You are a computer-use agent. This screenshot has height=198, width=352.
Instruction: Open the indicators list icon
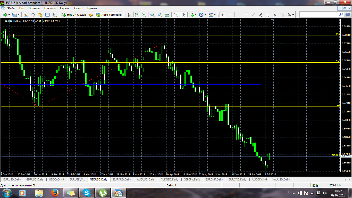[x=192, y=15]
